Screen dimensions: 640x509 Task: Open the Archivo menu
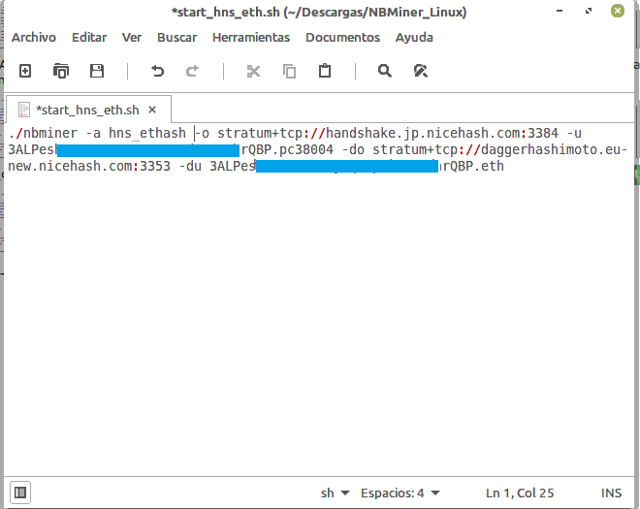[34, 38]
